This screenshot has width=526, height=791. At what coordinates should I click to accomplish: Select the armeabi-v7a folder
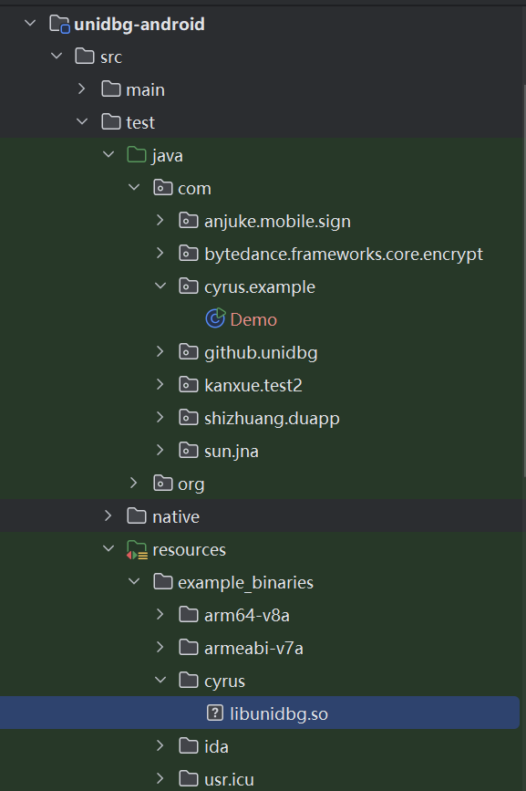254,648
